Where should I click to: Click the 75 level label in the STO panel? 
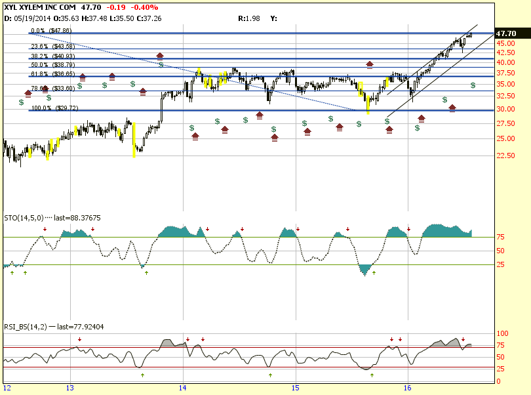[501, 237]
